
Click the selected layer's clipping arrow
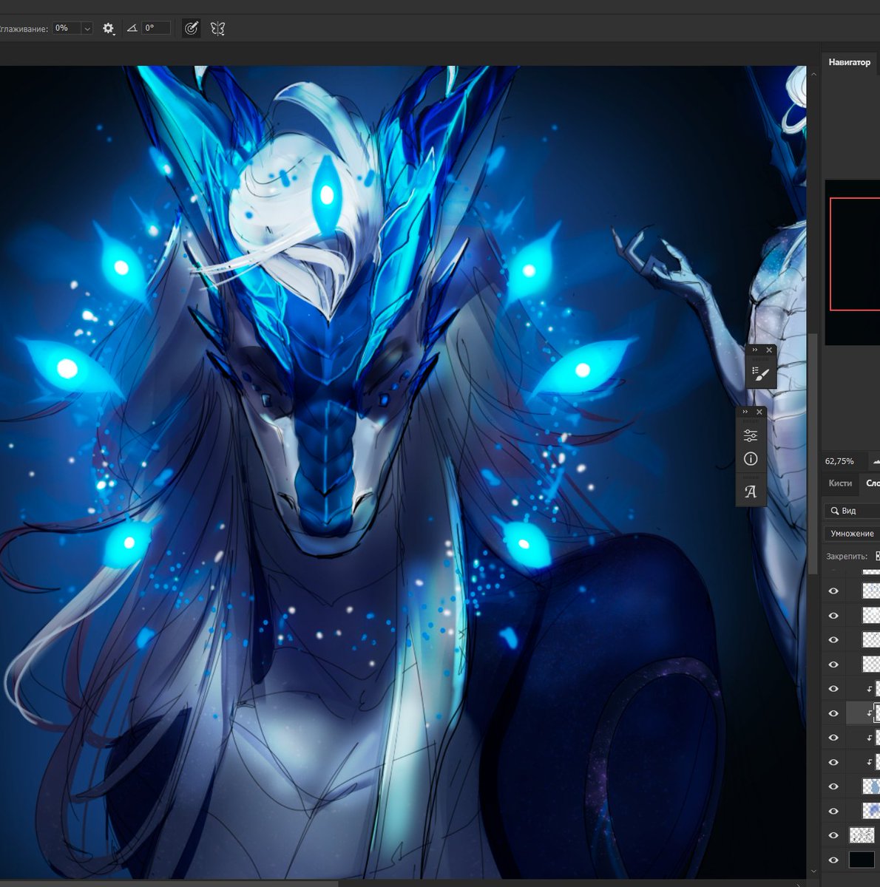coord(869,713)
